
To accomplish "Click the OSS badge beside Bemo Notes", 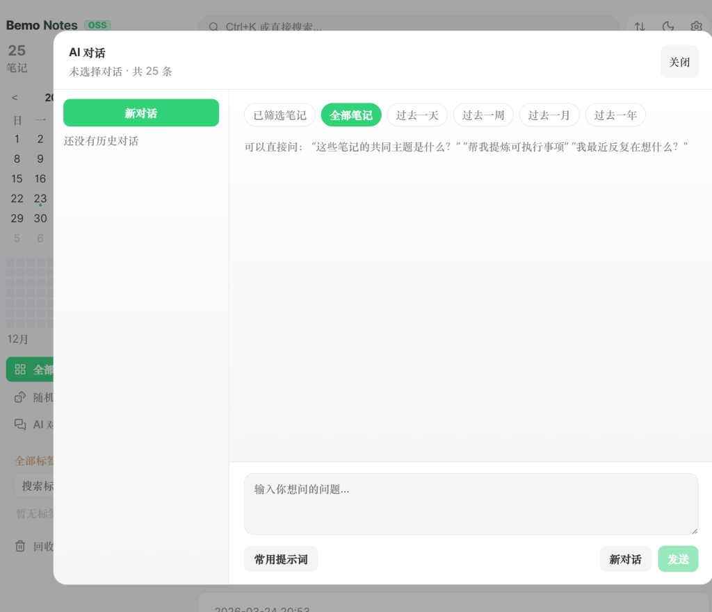I will (x=97, y=25).
